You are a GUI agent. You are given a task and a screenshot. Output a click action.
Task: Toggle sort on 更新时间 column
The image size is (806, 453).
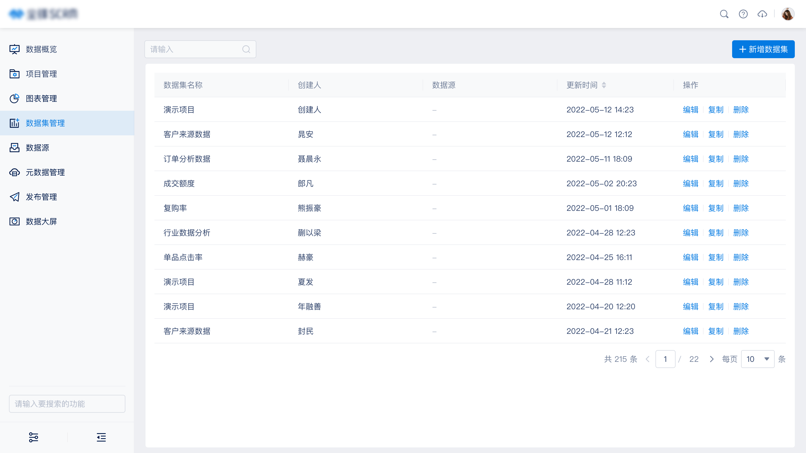604,85
